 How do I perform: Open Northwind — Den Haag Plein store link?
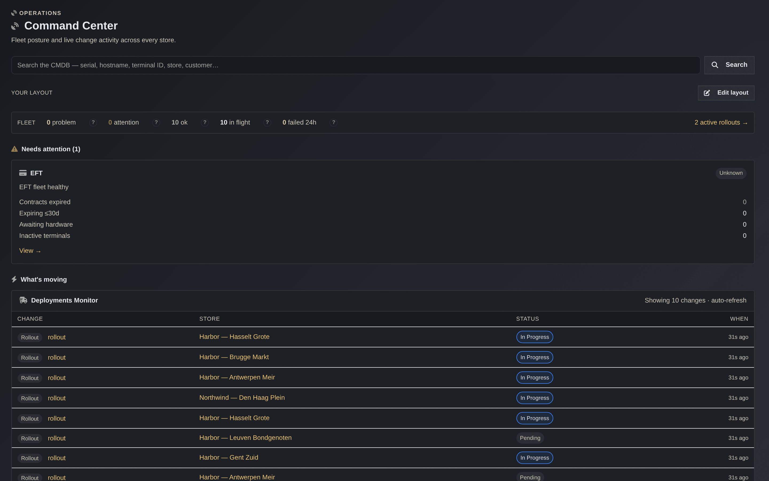click(x=242, y=398)
